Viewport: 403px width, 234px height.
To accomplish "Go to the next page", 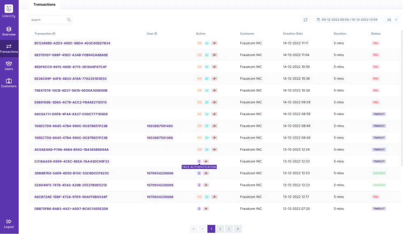I will pyautogui.click(x=229, y=229).
